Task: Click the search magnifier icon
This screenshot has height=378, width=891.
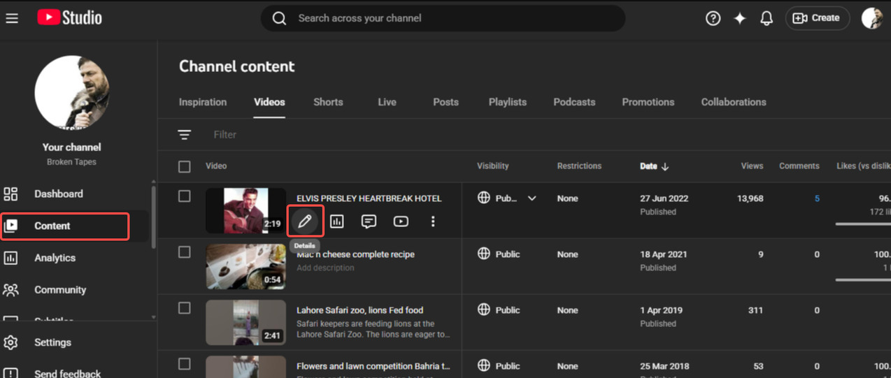Action: pyautogui.click(x=279, y=18)
